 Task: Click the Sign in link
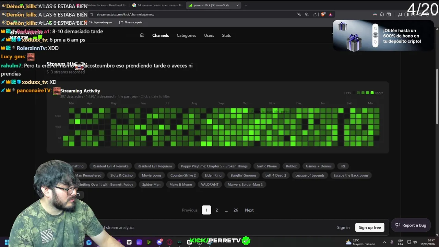(343, 227)
